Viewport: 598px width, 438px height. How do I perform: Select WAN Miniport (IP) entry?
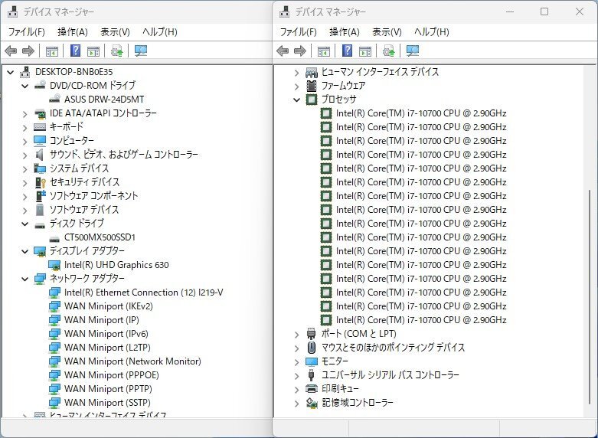(x=101, y=320)
